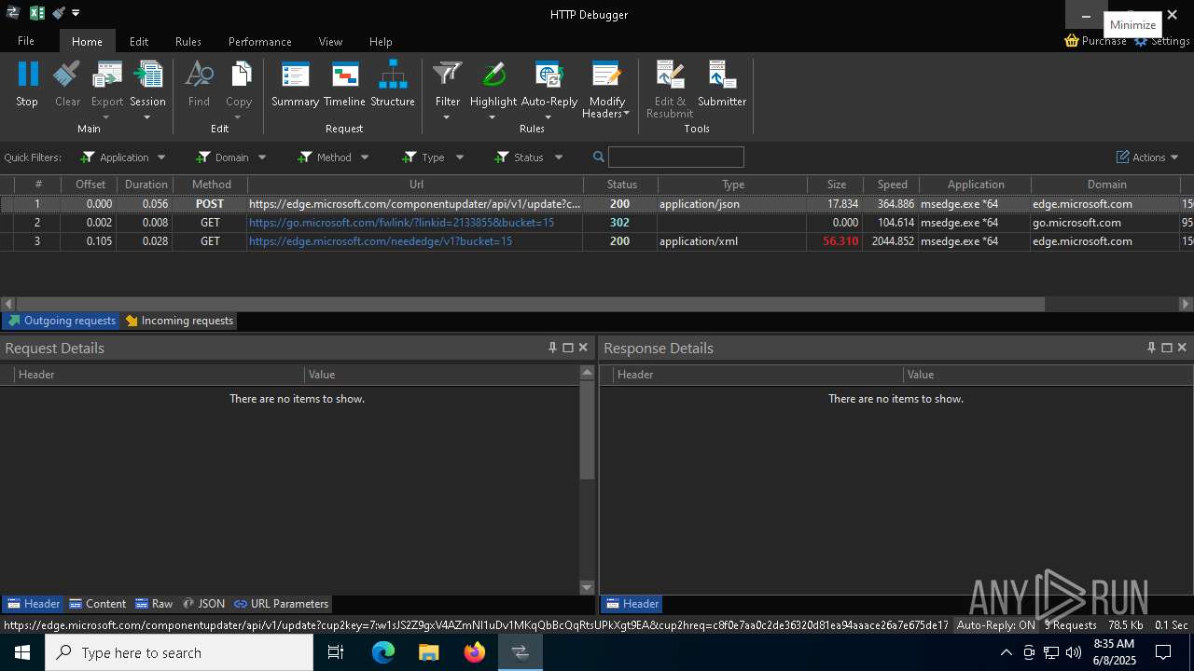Screen dimensions: 1194x671
Task: Click the edge.microsoft.com neededge URL
Action: (381, 241)
